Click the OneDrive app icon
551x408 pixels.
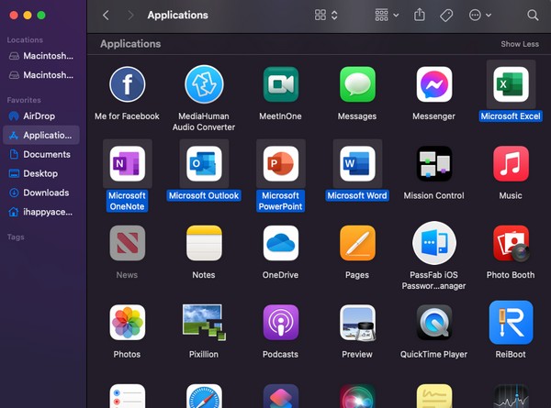280,243
